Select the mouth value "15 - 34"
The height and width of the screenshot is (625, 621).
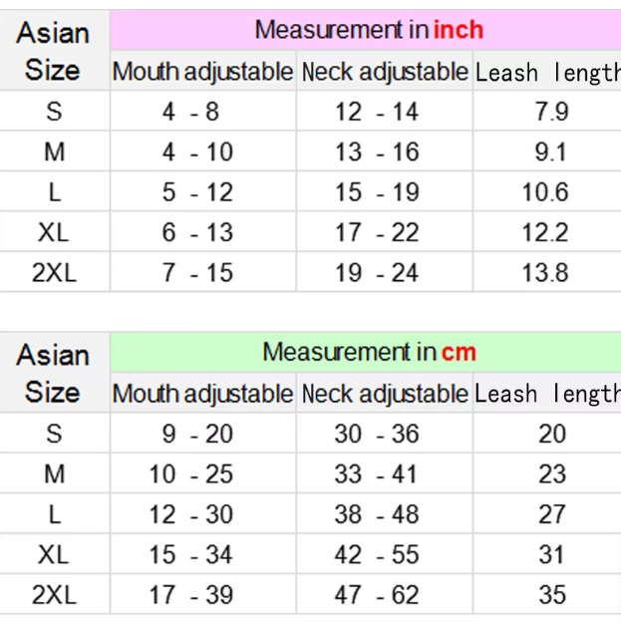tap(190, 555)
